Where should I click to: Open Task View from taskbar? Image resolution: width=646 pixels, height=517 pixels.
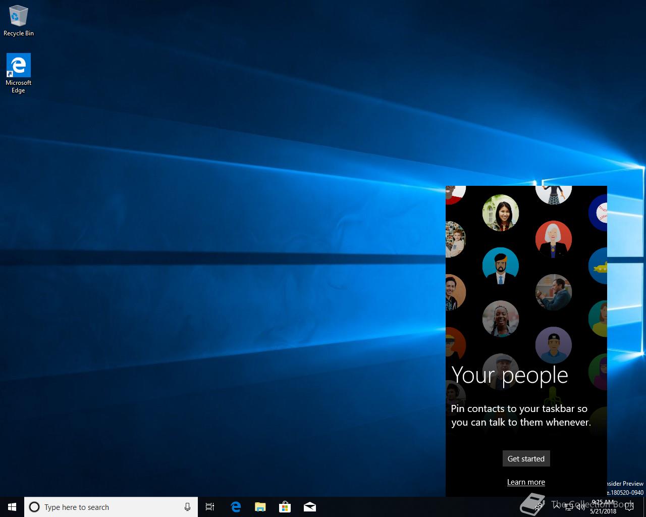coord(210,507)
